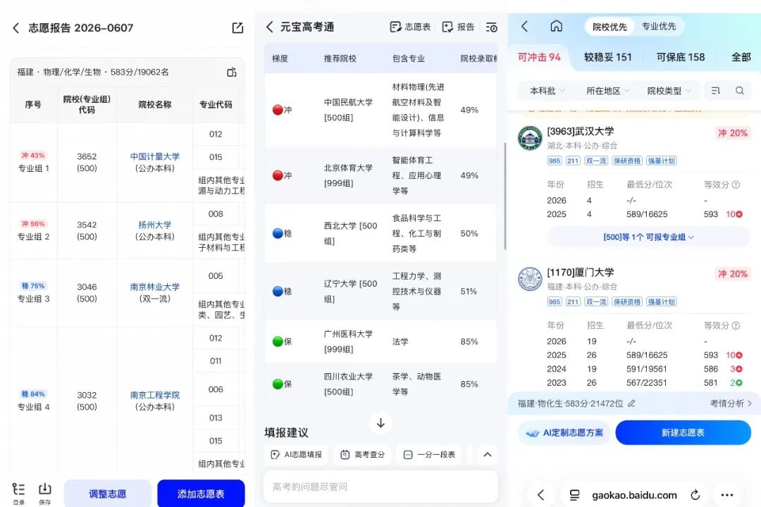Tap 一分一段表 suggestion chip
This screenshot has width=761, height=507.
[x=430, y=455]
